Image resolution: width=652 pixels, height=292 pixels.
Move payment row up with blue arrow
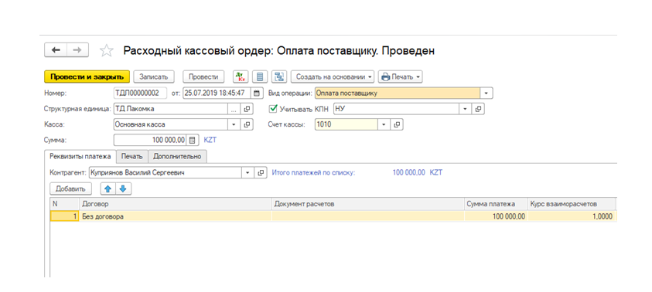coord(108,188)
